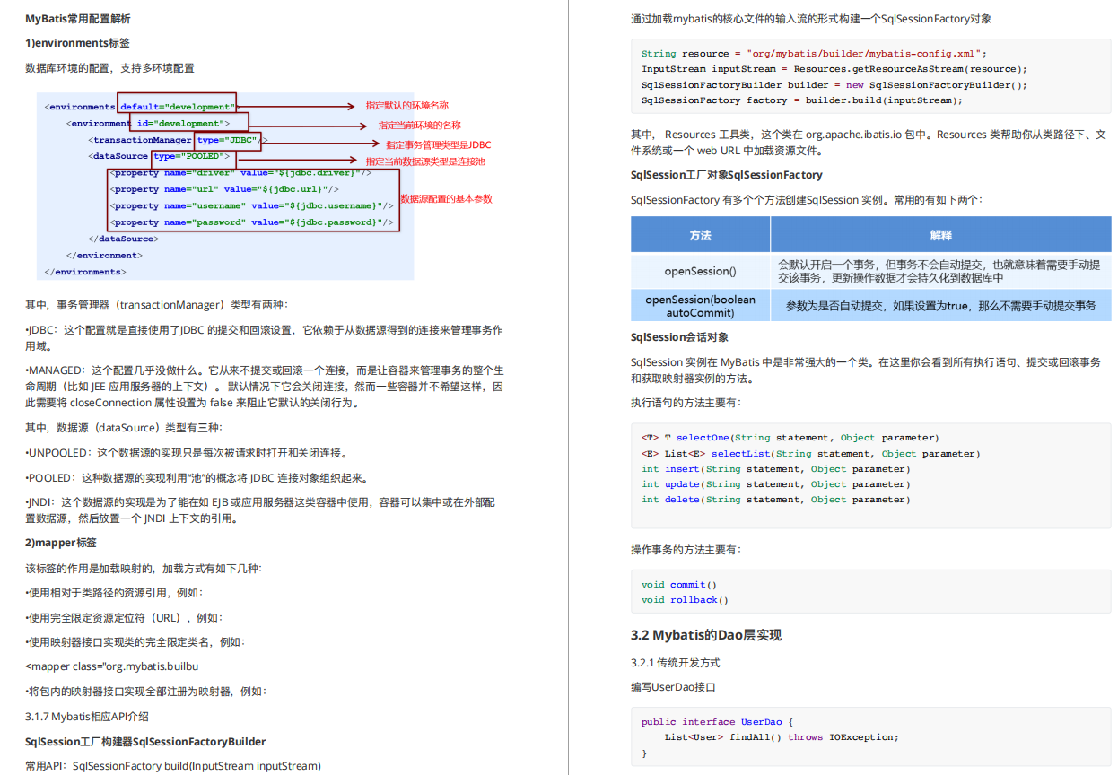This screenshot has width=1118, height=775.
Task: Click the code line starting "InputStream inputStream"
Action: 834,69
